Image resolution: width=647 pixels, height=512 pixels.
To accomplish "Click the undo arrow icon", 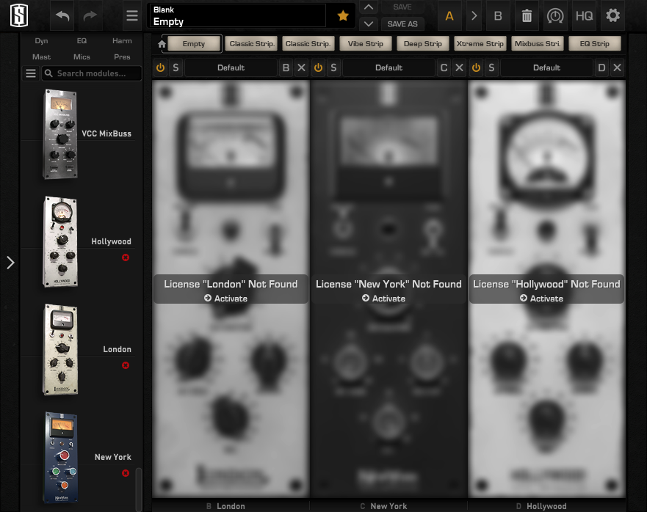I will (63, 15).
